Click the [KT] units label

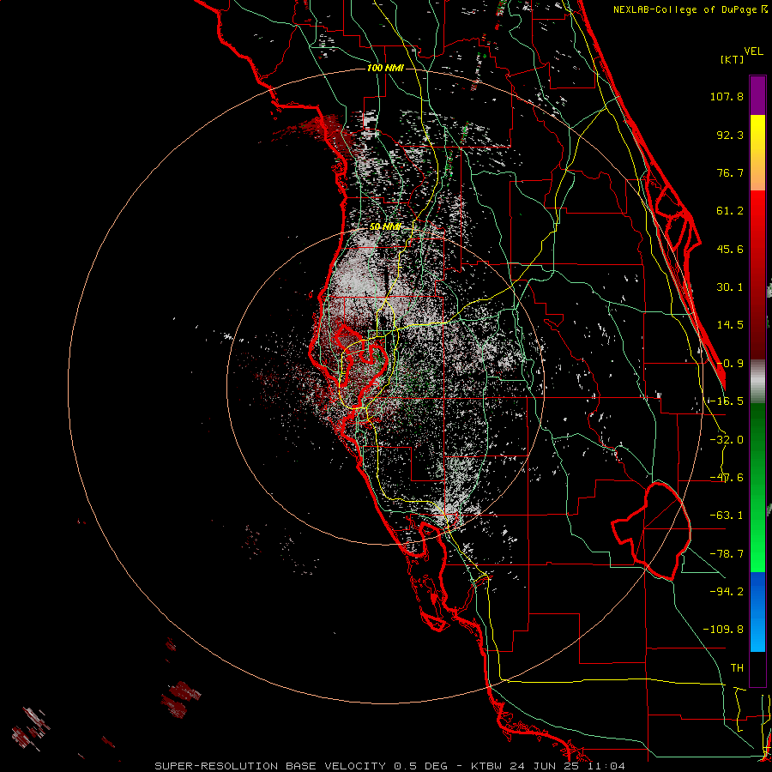point(733,59)
